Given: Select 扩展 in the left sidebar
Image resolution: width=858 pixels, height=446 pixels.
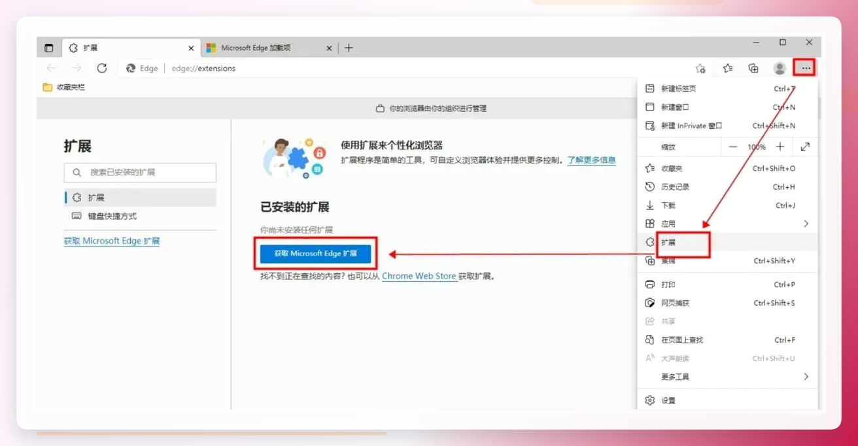Looking at the screenshot, I should (x=141, y=197).
